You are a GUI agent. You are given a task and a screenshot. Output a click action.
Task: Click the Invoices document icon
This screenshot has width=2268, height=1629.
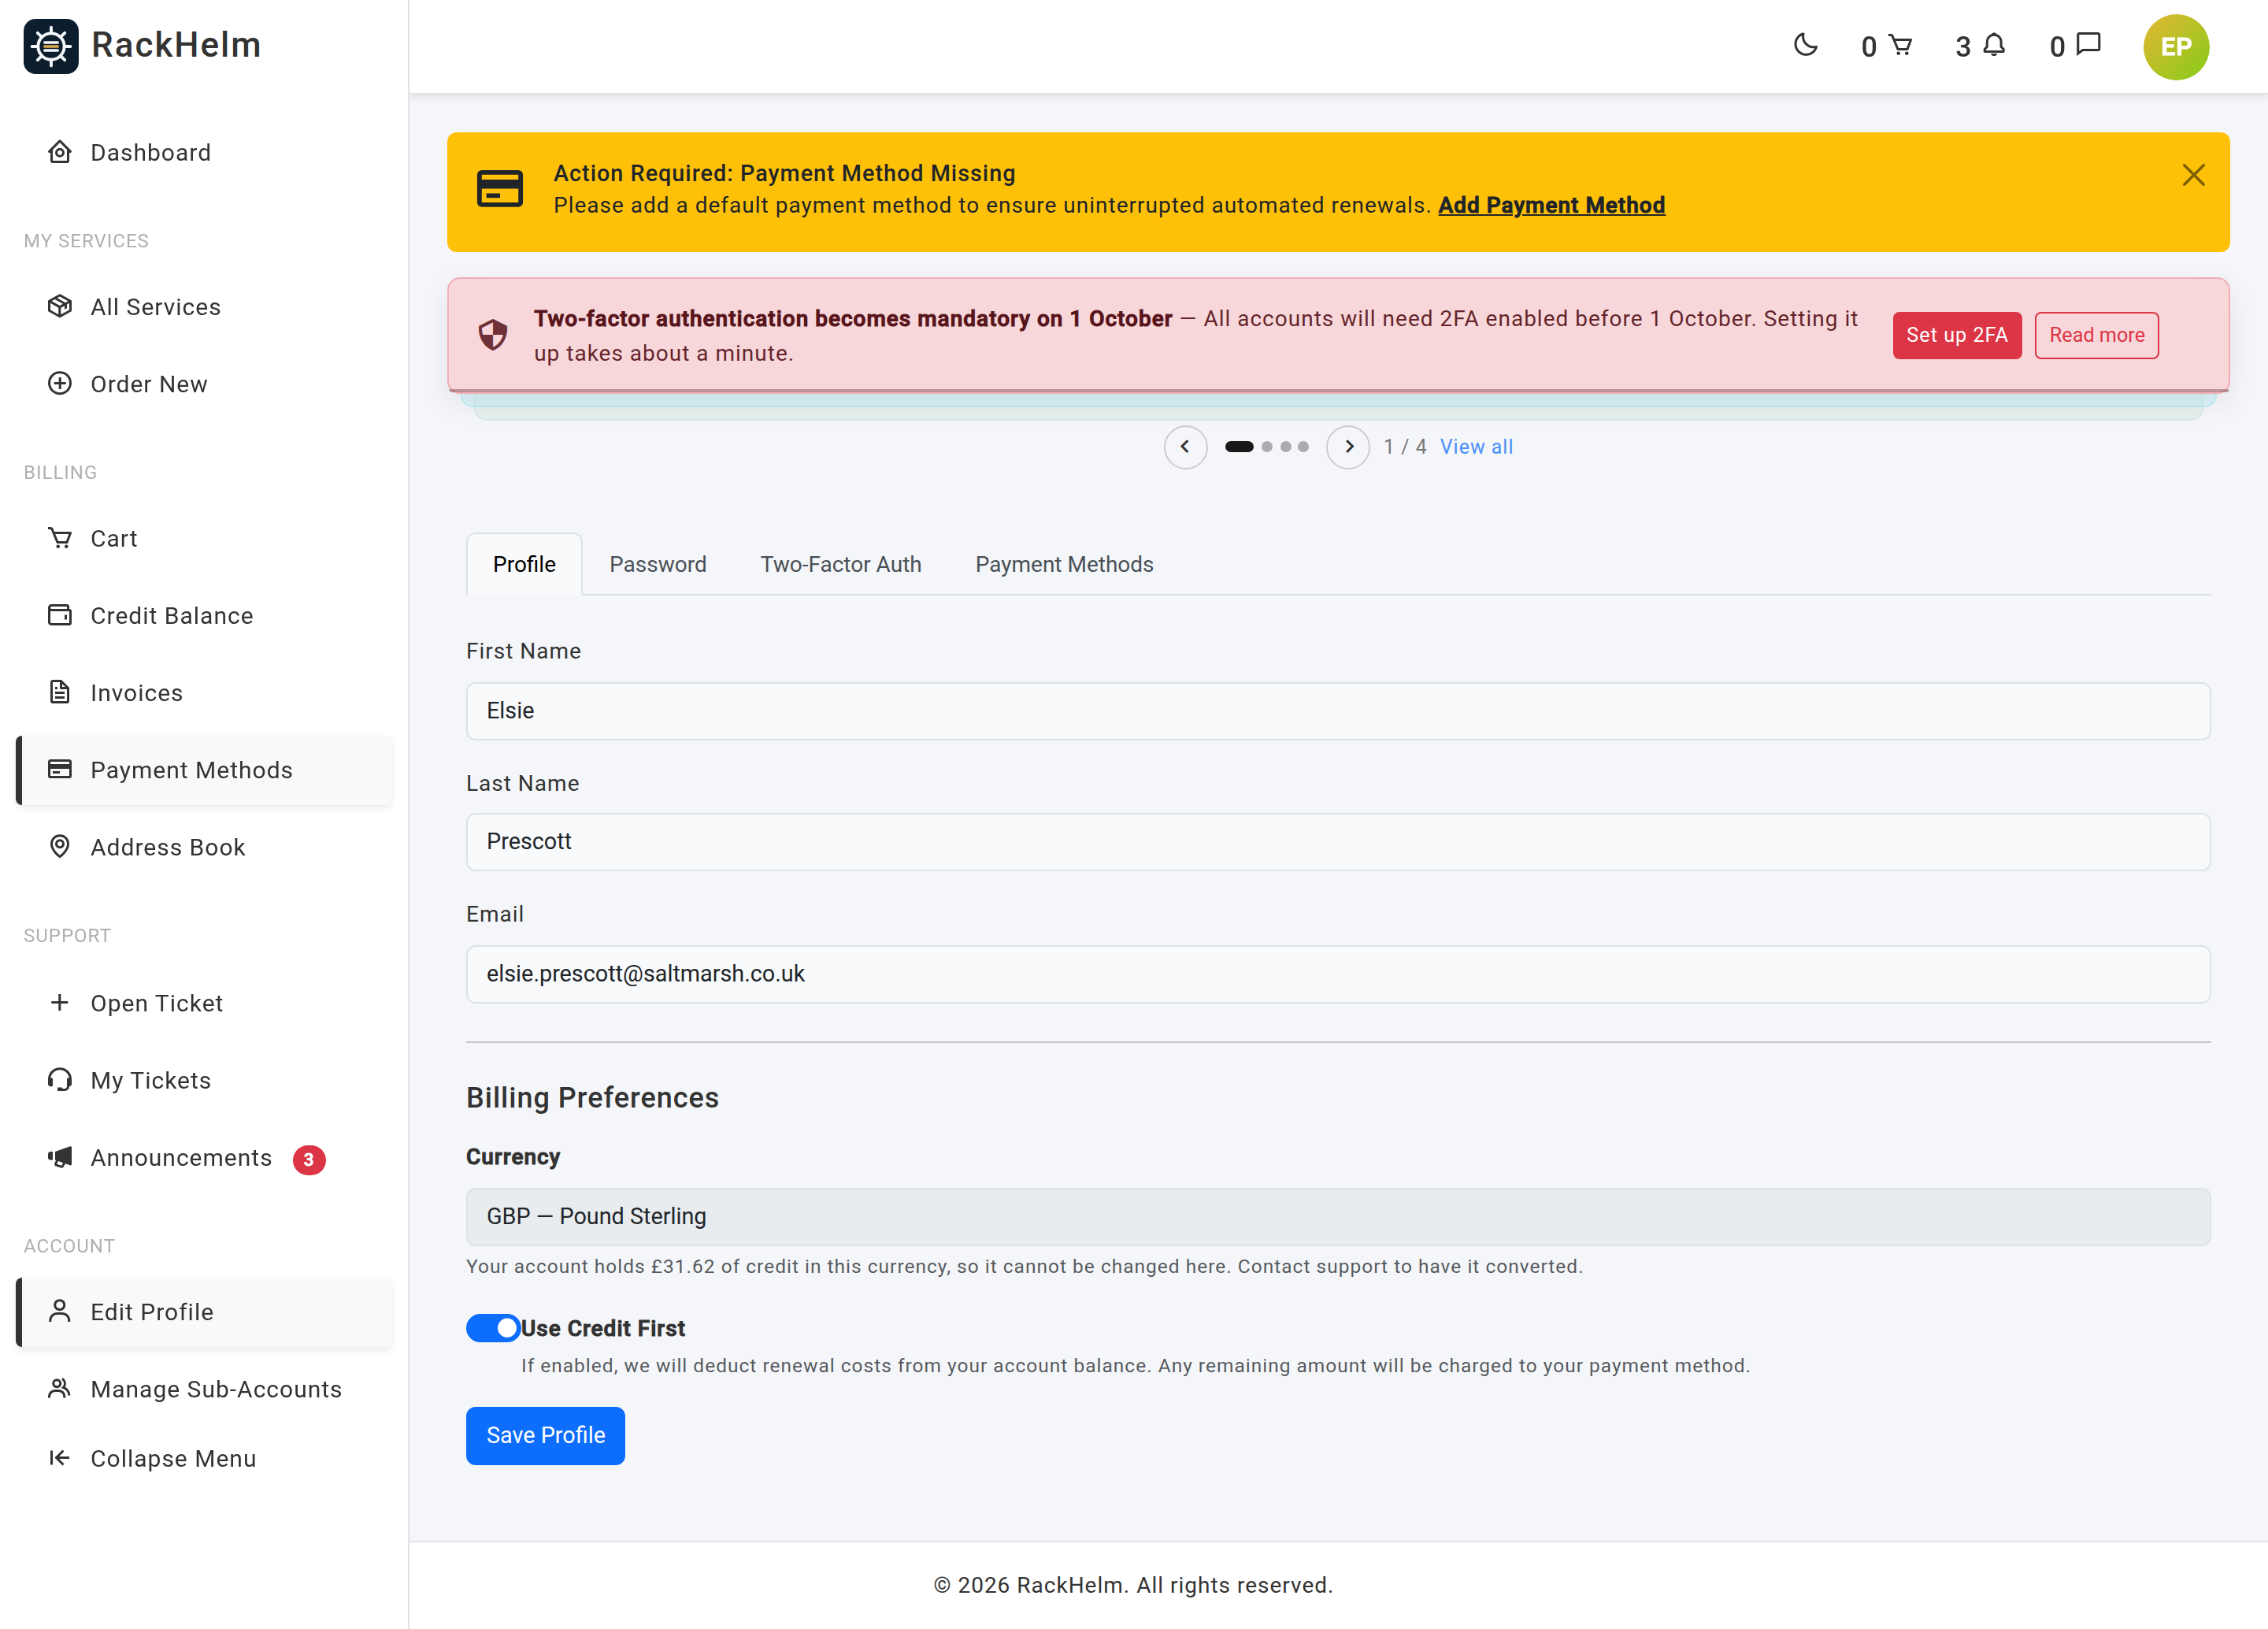tap(60, 692)
